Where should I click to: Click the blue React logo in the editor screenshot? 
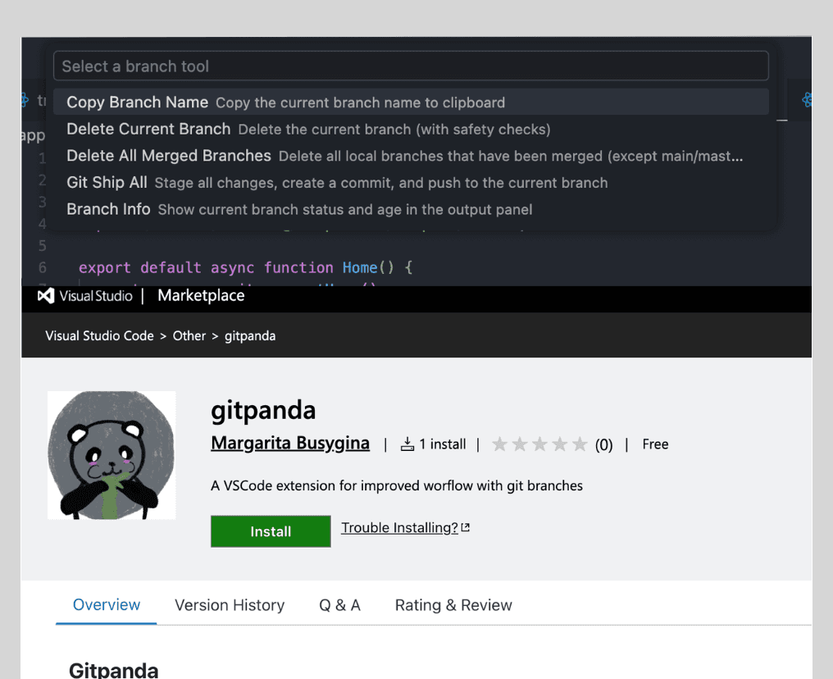807,100
